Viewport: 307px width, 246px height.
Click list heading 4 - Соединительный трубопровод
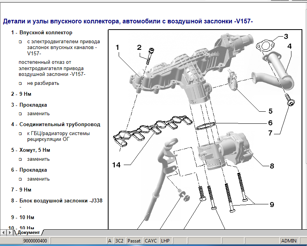pyautogui.click(x=56, y=125)
